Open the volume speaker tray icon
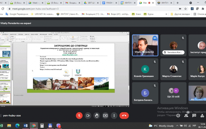 click(185, 126)
